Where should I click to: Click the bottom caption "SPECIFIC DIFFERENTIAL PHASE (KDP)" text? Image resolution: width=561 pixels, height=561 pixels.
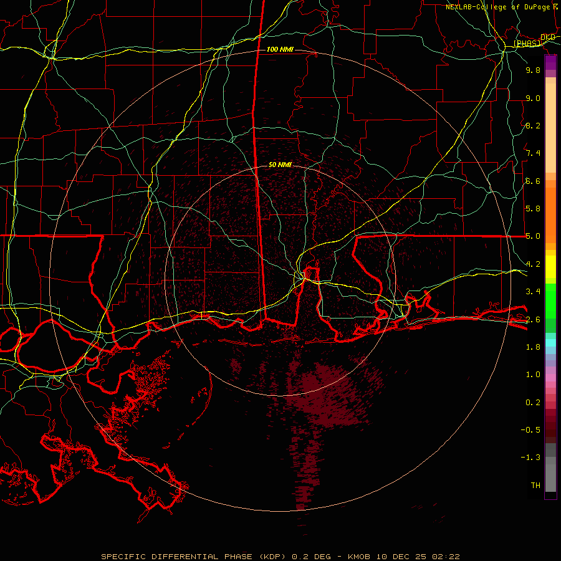[x=193, y=557]
